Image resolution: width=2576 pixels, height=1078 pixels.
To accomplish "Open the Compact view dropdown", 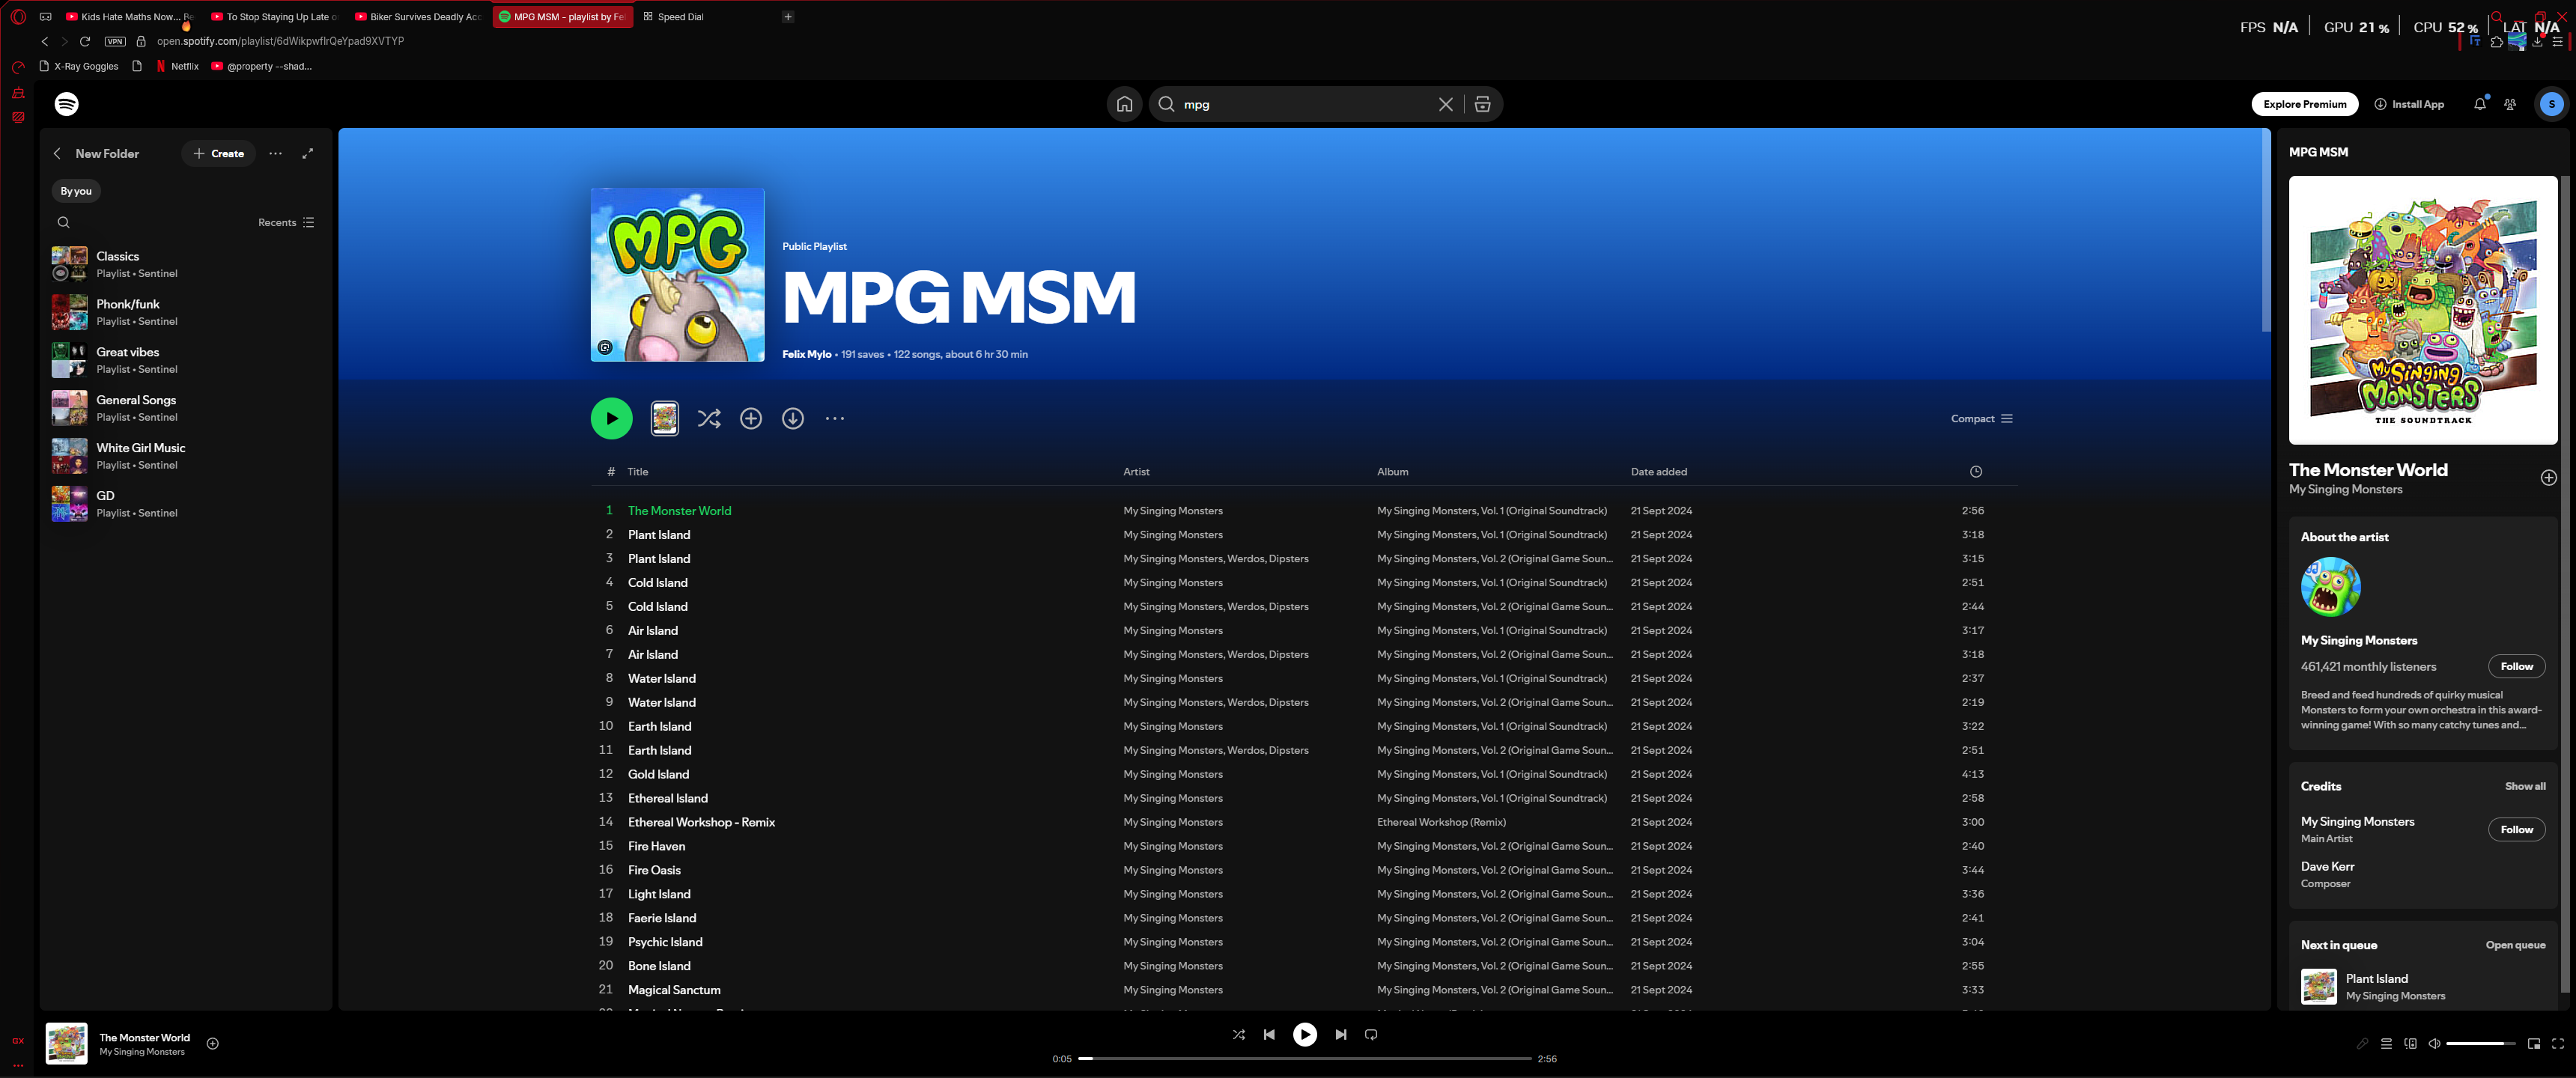I will click(1980, 419).
